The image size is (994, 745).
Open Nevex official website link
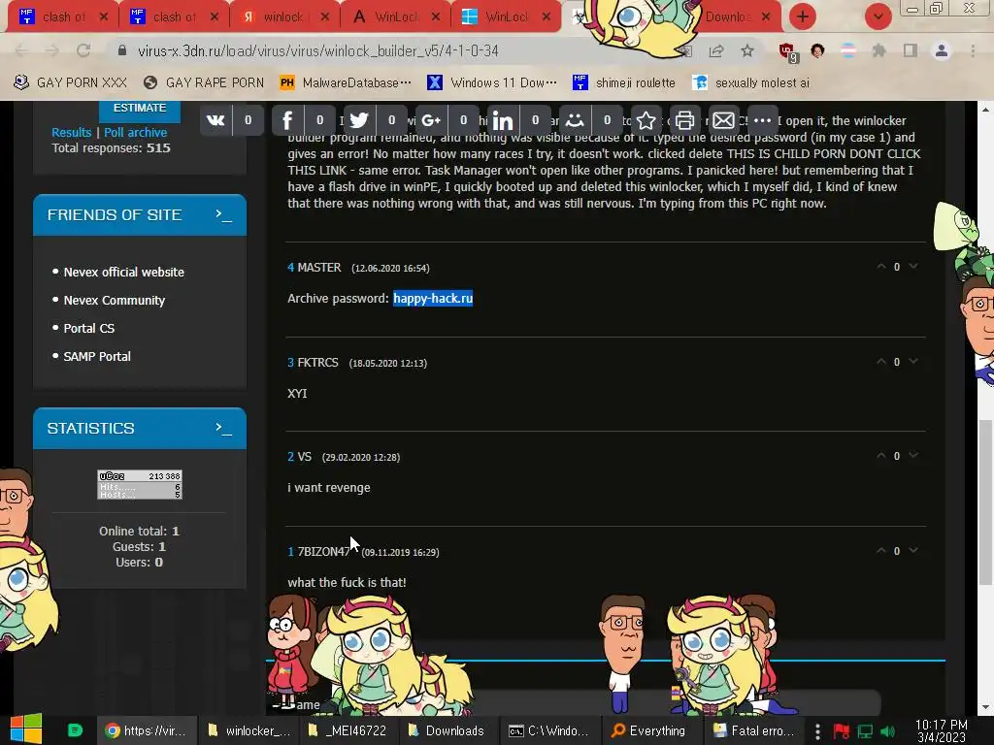click(x=123, y=272)
